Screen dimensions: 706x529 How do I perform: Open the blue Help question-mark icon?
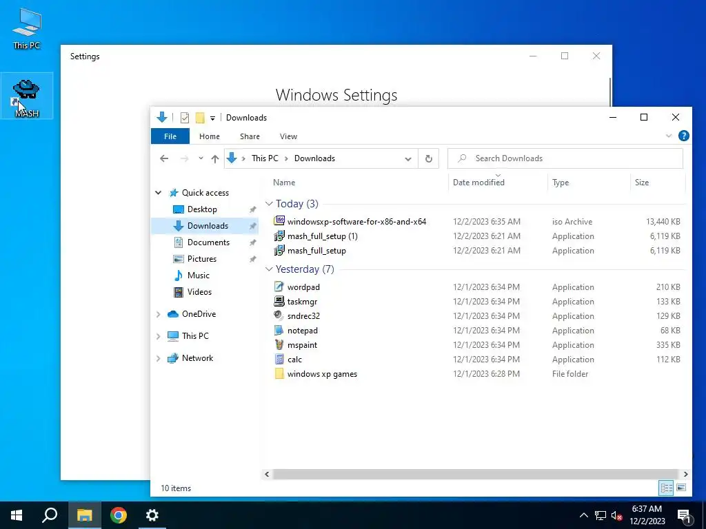(683, 136)
